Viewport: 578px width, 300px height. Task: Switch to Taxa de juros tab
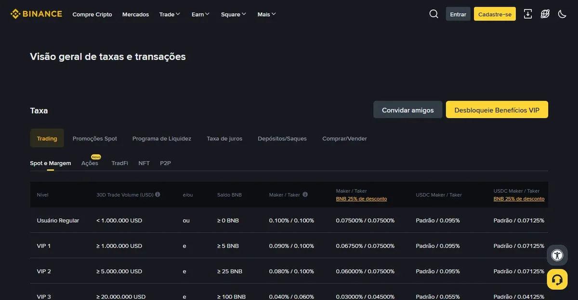[224, 138]
